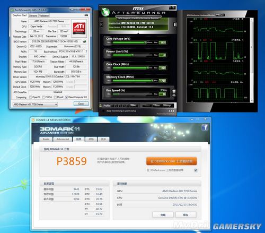Toggle the OpenCL checkbox in GPU-Z

click(31, 97)
